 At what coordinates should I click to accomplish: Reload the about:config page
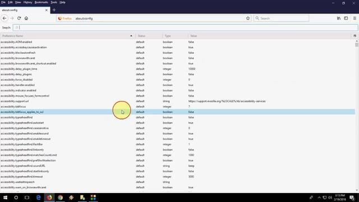tap(19, 19)
